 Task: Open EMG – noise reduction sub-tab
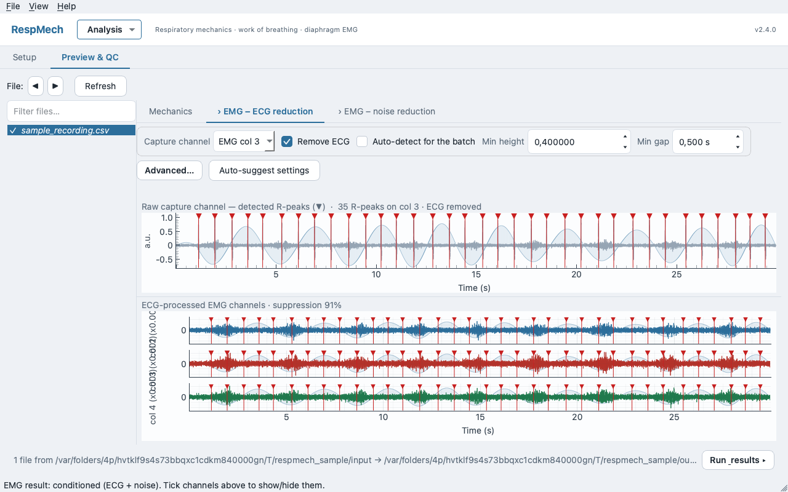[387, 111]
